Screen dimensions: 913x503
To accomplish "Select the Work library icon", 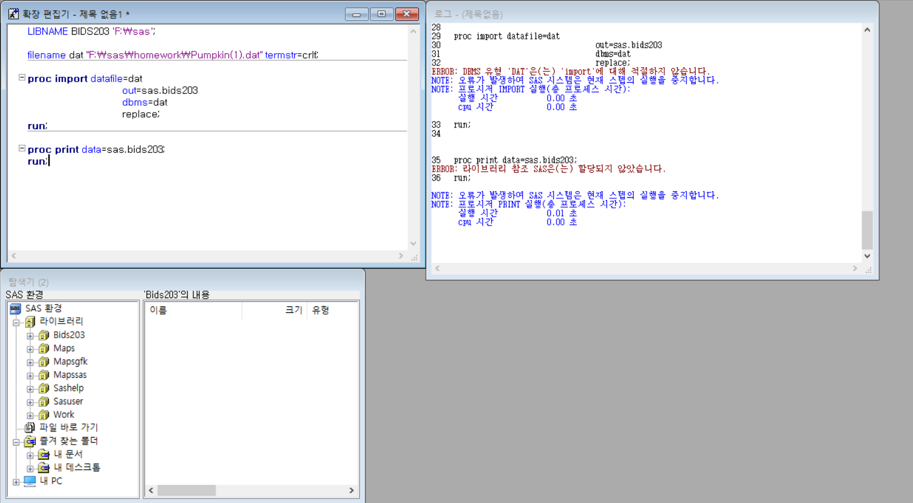I will click(44, 415).
